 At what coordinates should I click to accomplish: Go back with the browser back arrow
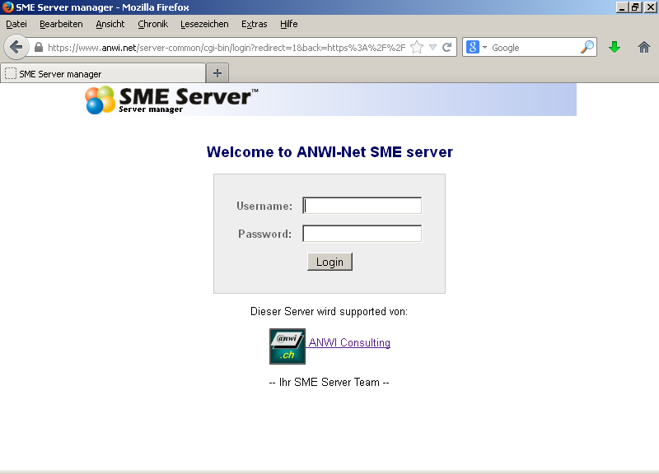16,47
